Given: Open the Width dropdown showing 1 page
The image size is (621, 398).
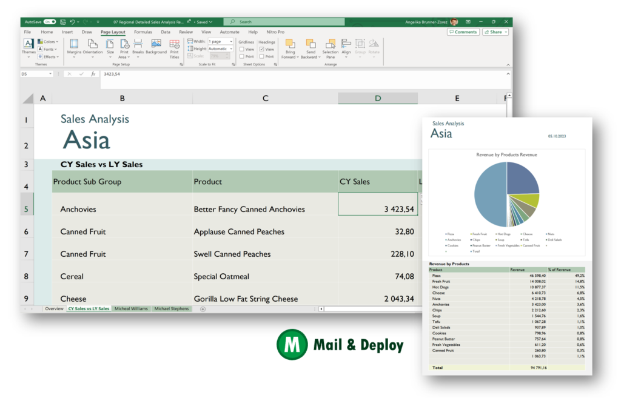Looking at the screenshot, I should [221, 42].
